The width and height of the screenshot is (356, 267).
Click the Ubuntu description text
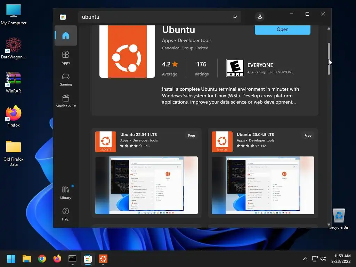point(230,96)
